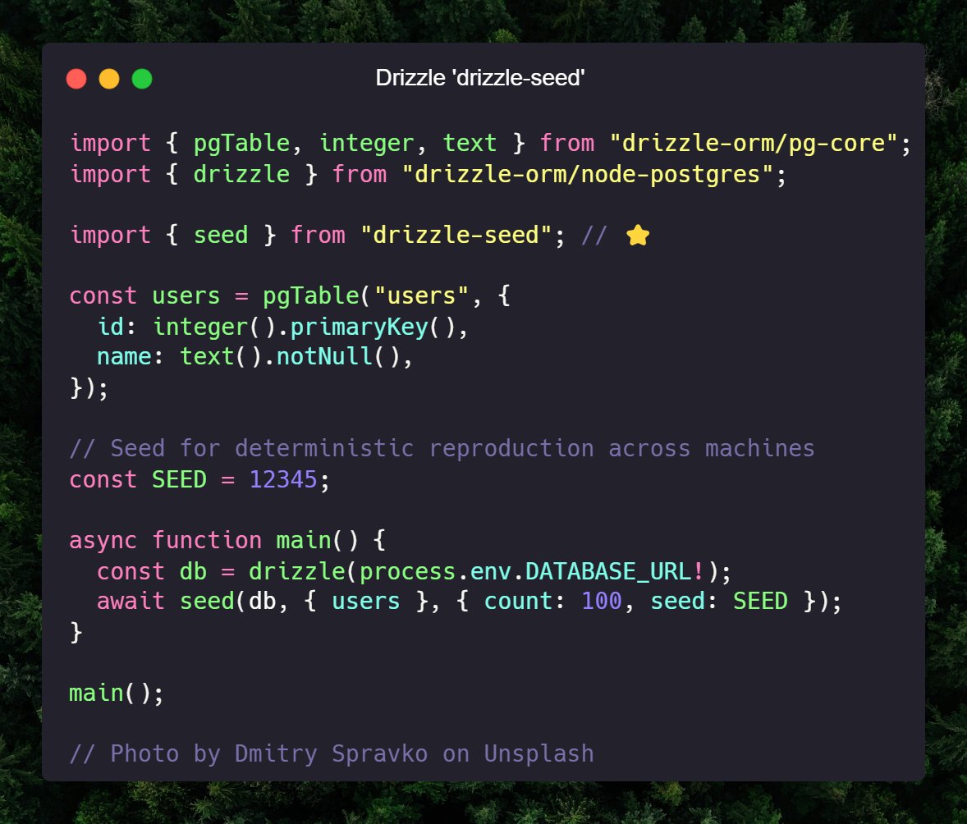Viewport: 967px width, 824px height.
Task: Click the "users" string in pgTable call
Action: click(x=421, y=296)
